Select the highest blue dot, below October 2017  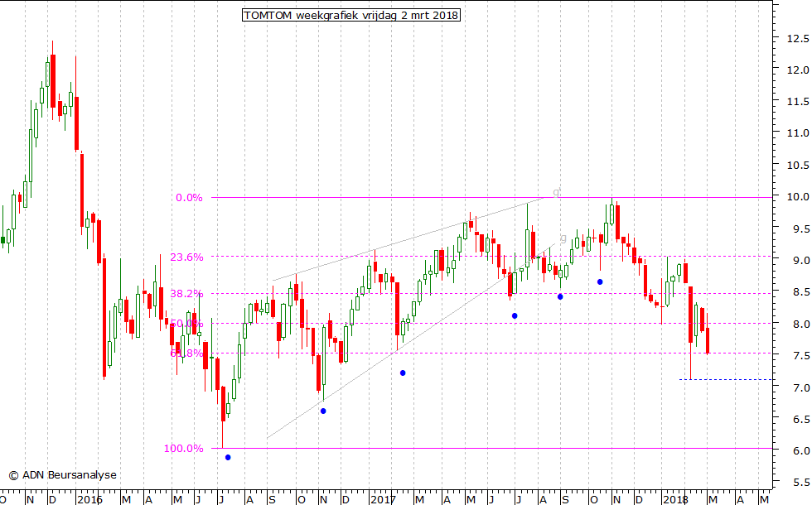[600, 282]
